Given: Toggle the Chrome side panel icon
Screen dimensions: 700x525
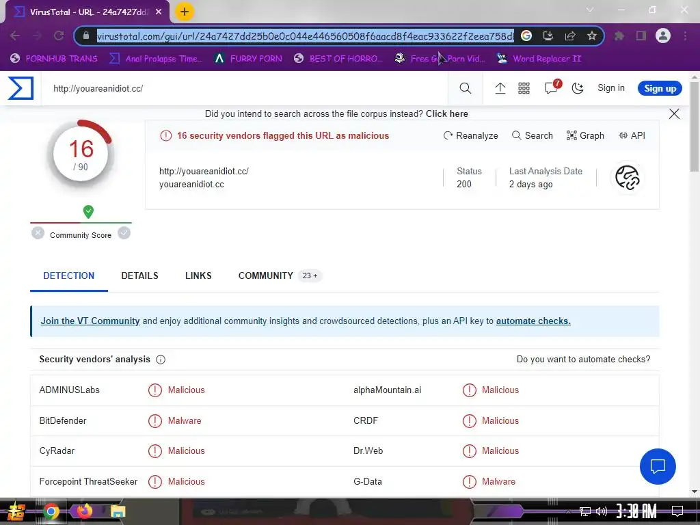Looking at the screenshot, I should point(641,36).
